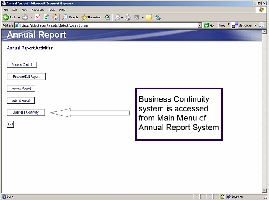Print the page using printer icon

(x=128, y=18)
